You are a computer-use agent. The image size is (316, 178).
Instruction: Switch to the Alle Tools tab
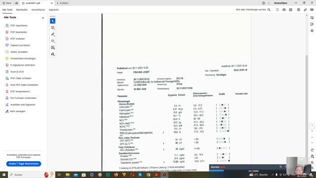(x=7, y=10)
